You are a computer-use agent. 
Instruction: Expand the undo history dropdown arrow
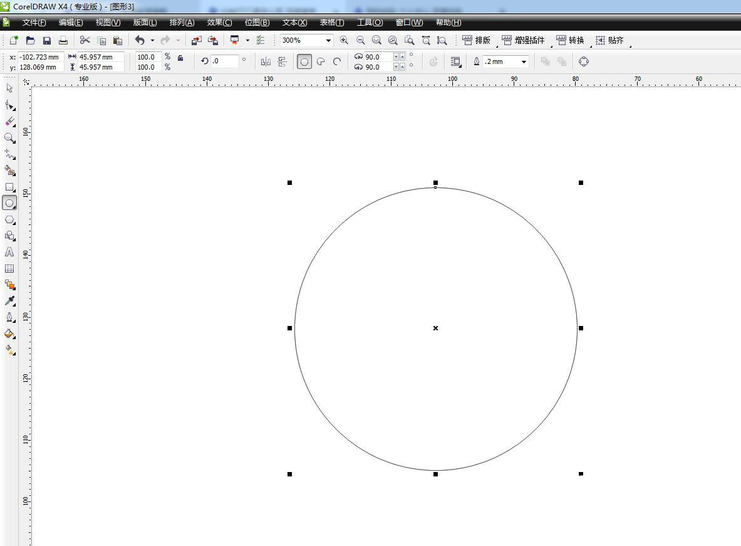tap(152, 40)
